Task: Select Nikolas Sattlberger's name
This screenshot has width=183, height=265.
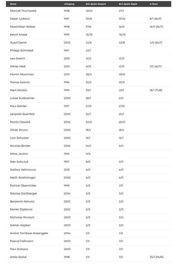Action: pyautogui.click(x=23, y=193)
